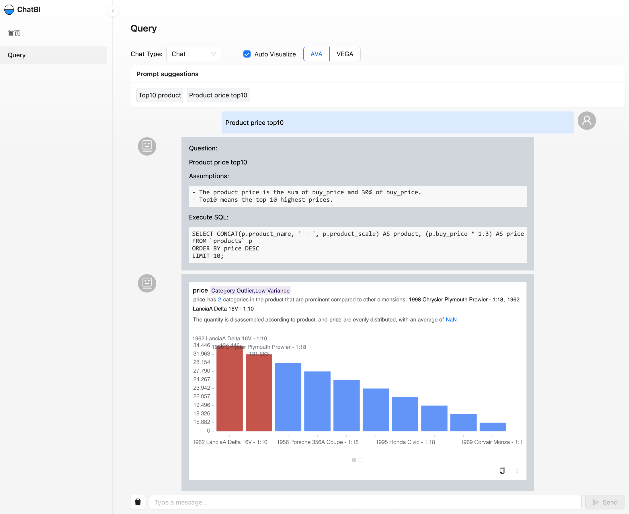Screen dimensions: 629x514
Task: Open the chart's three-dot more menu
Action: point(517,470)
